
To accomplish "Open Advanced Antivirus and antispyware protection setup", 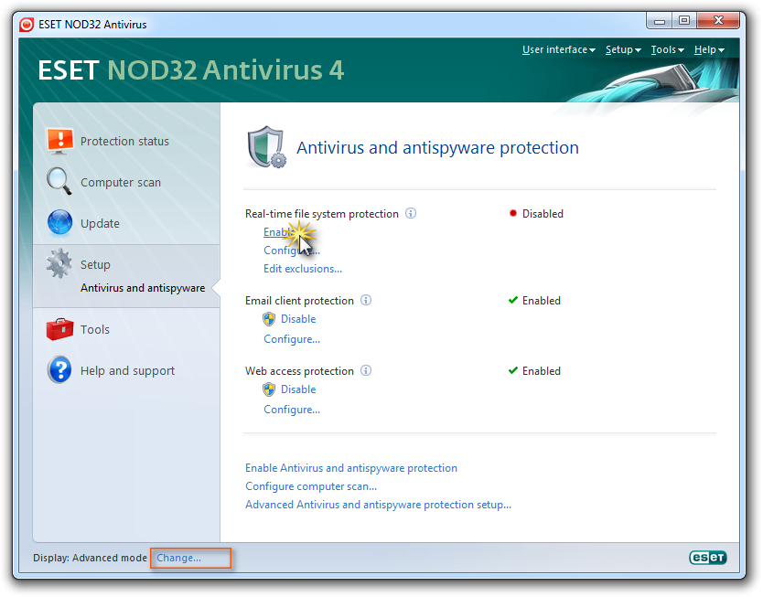I will 378,505.
